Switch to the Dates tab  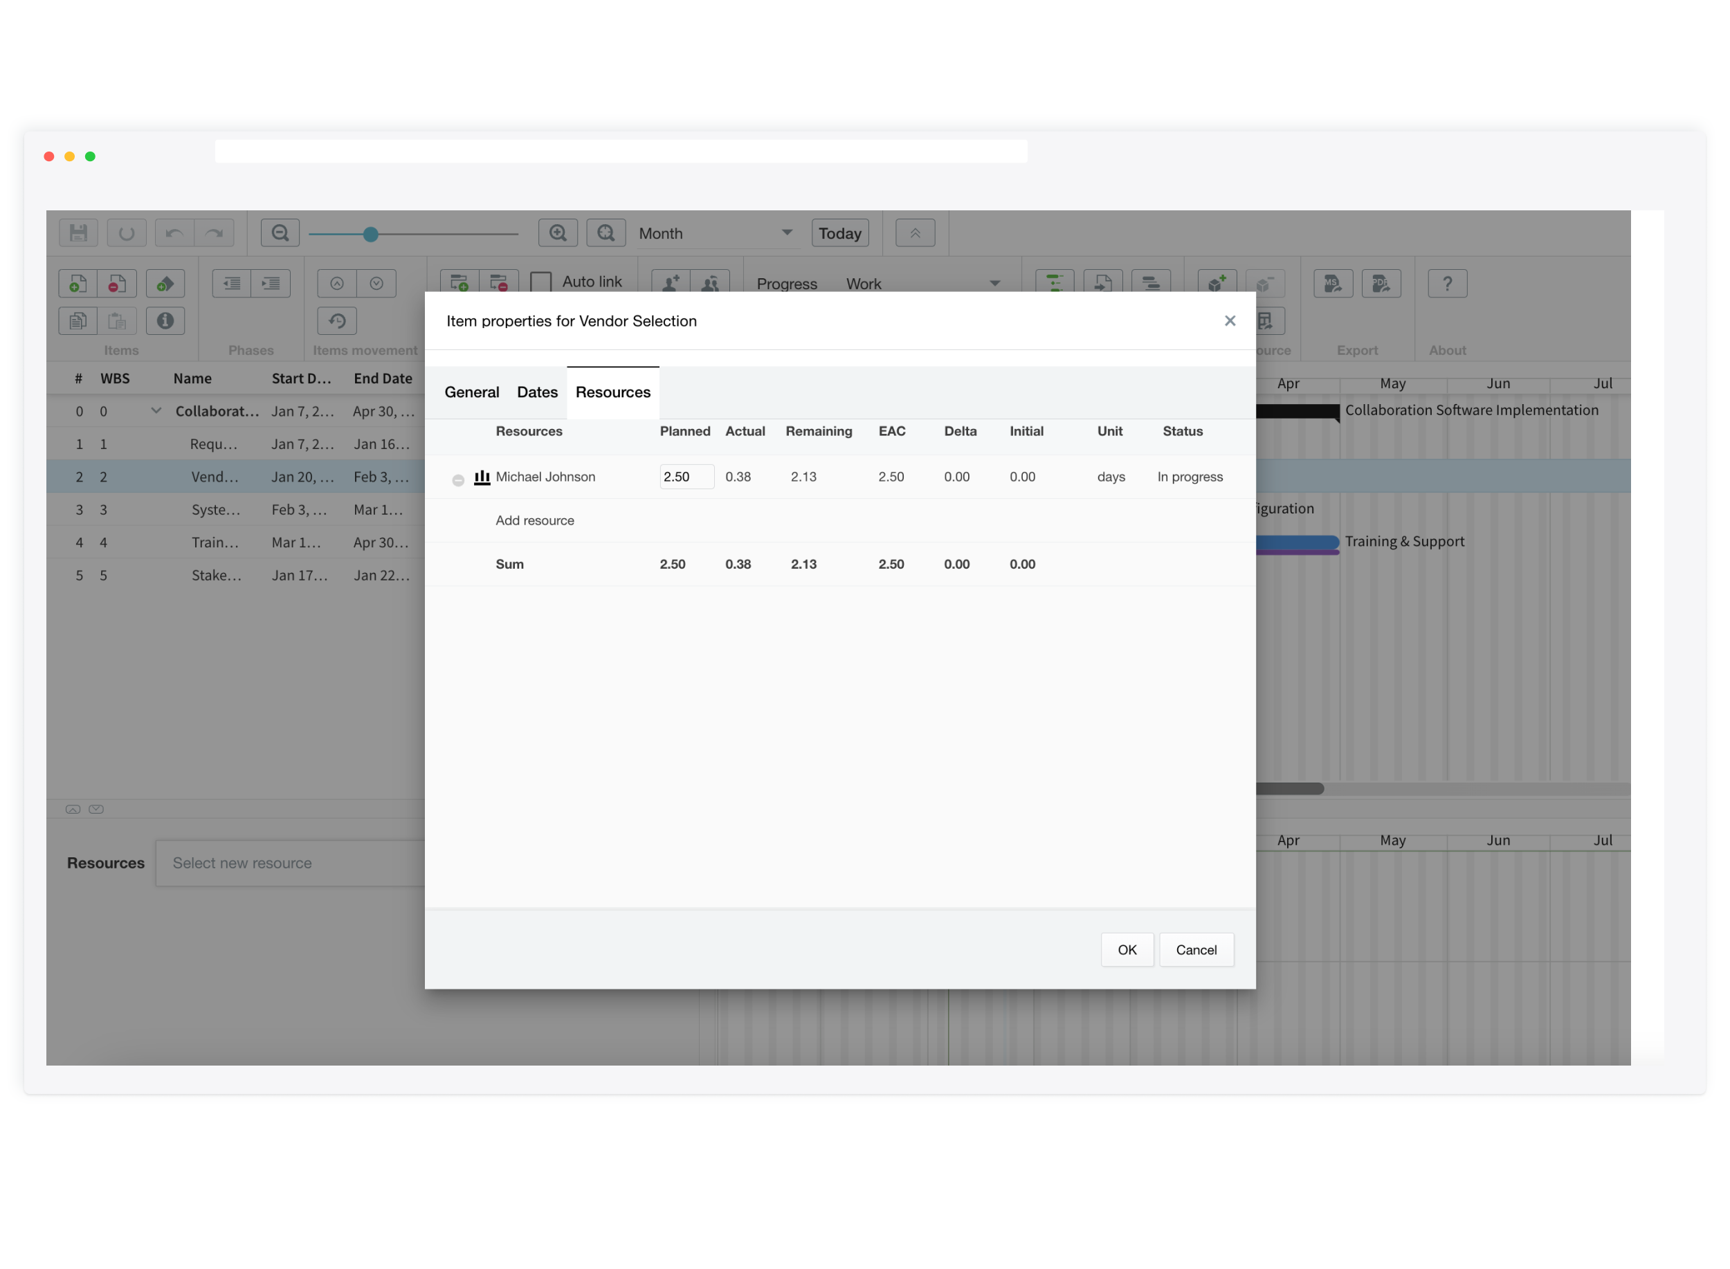coord(537,392)
